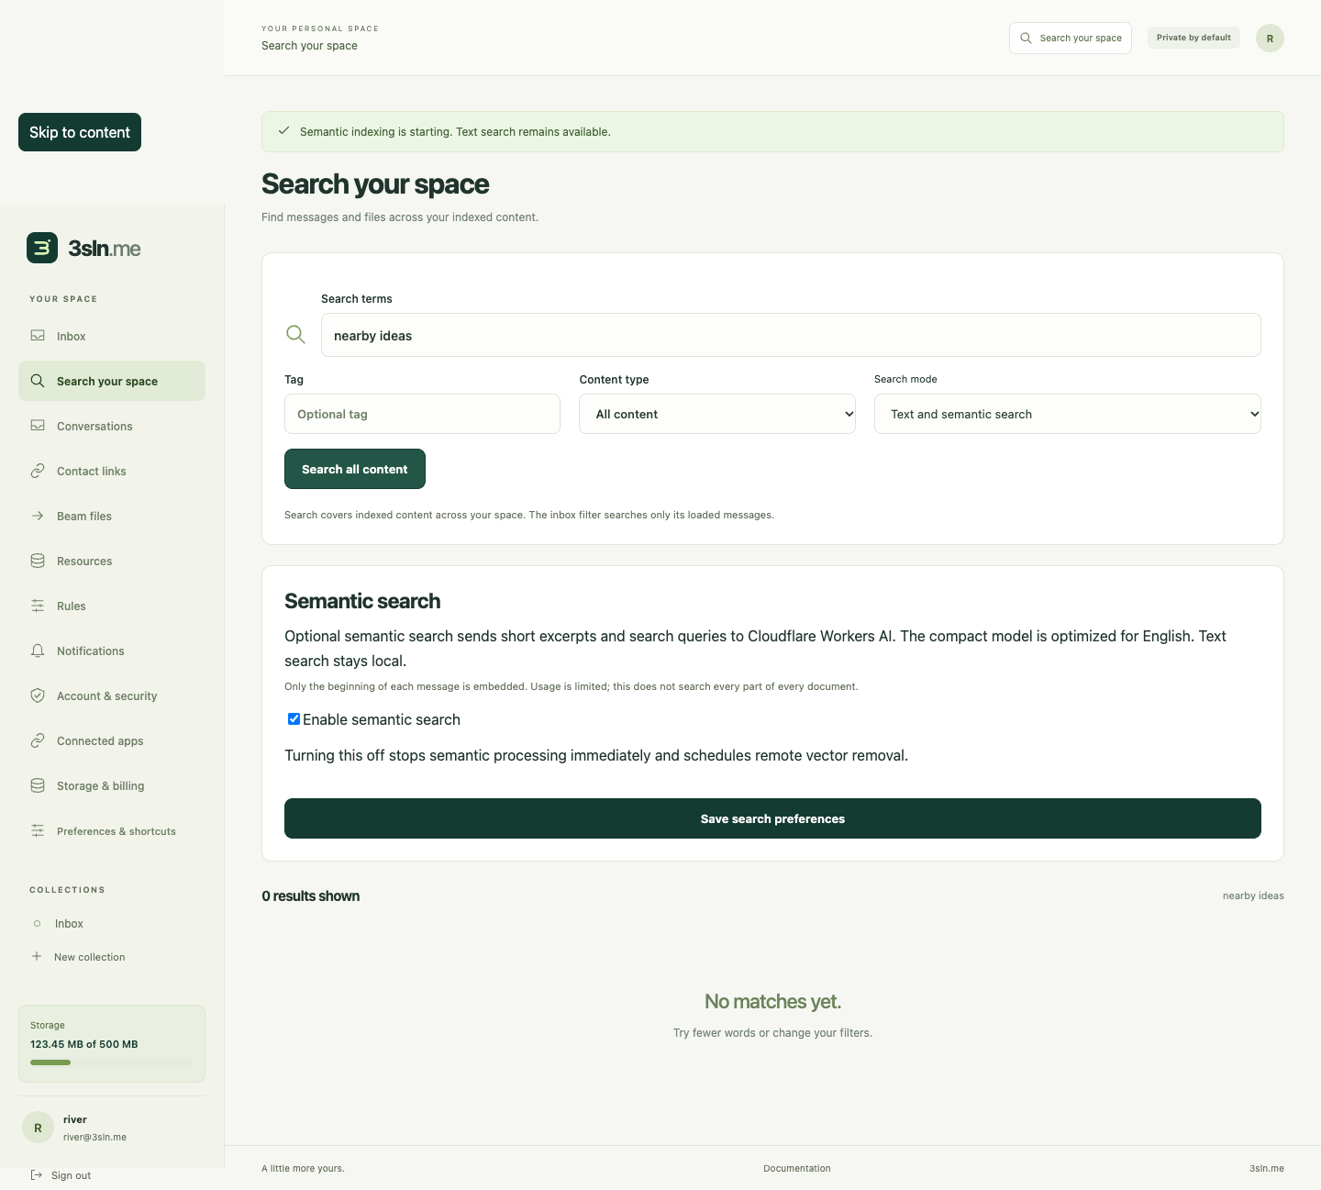The width and height of the screenshot is (1321, 1190).
Task: Click the Connected apps link icon
Action: point(38,740)
